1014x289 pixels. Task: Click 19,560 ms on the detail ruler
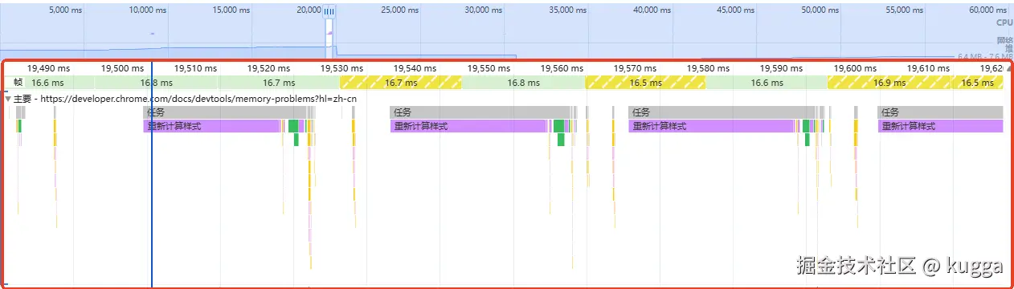[x=562, y=68]
